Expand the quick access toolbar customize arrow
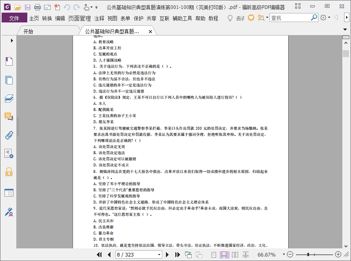351x261 pixels. 97,7
